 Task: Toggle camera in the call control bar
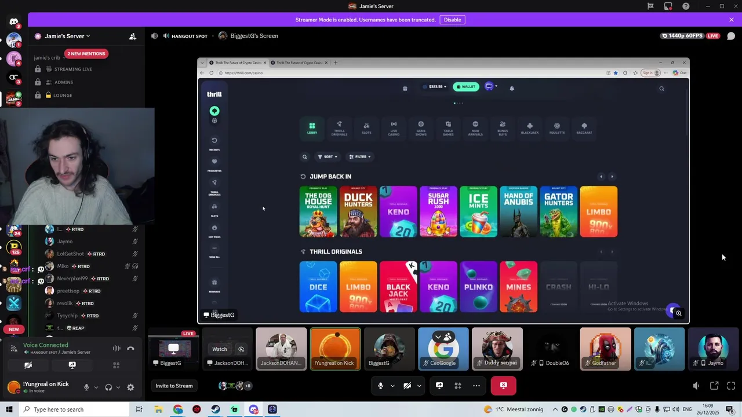point(407,386)
